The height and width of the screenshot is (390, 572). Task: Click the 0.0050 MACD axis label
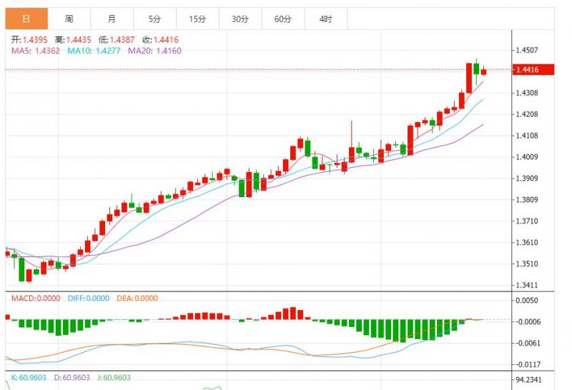527,301
